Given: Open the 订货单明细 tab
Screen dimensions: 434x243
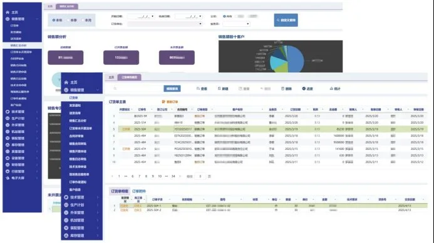Looking at the screenshot, I should point(120,191).
